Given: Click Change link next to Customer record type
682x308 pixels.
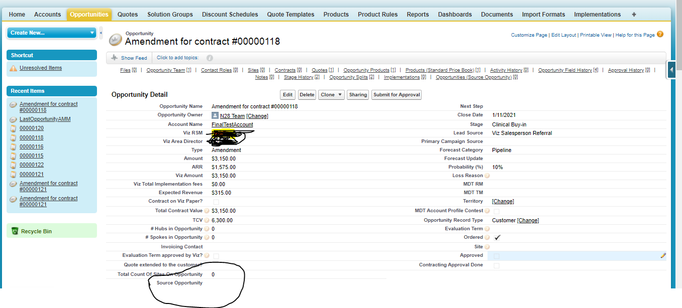Looking at the screenshot, I should 528,220.
